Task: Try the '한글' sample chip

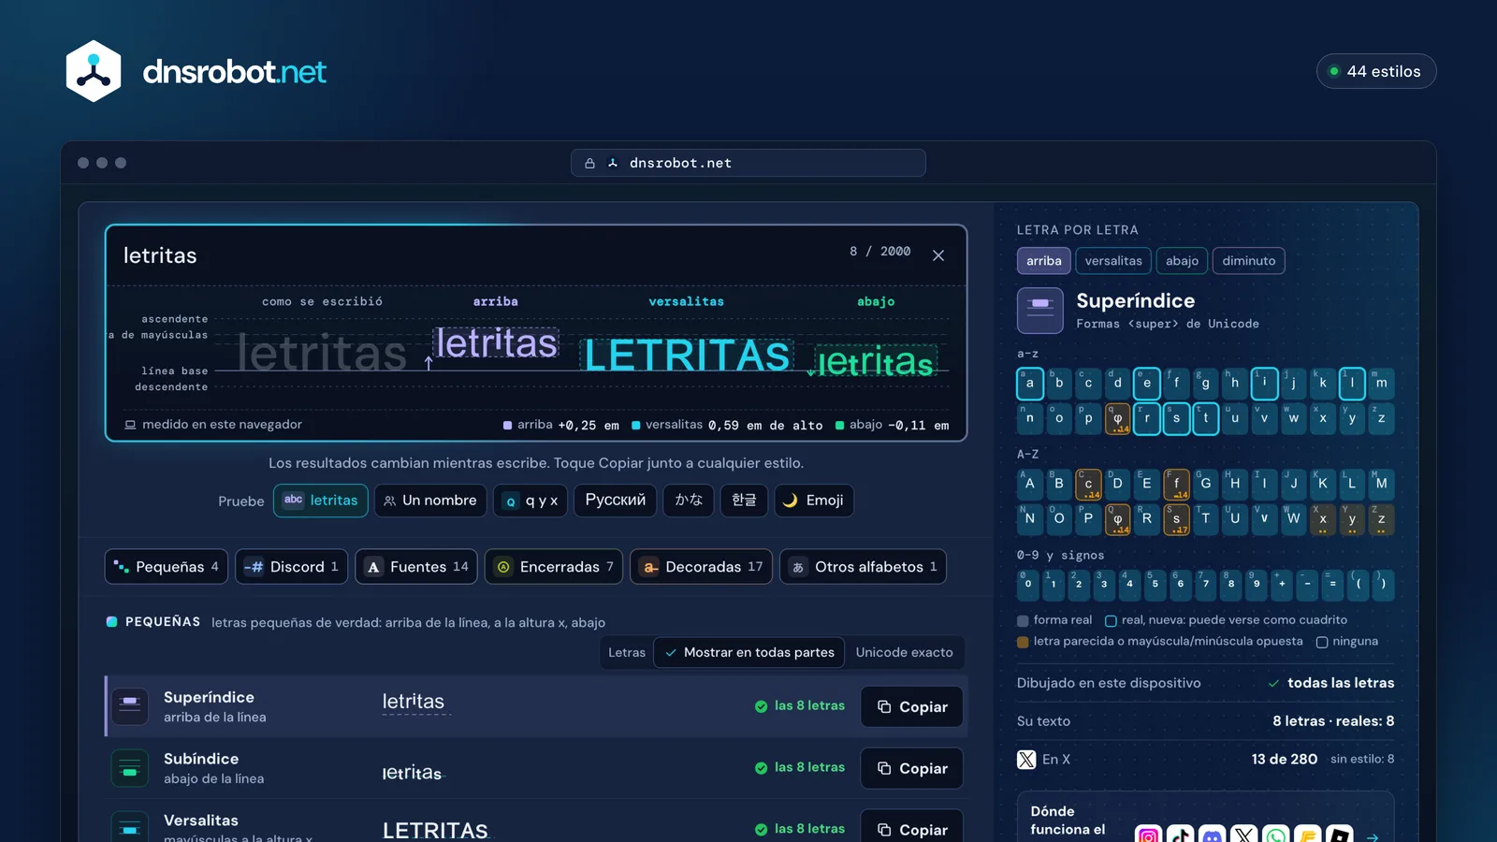Action: (745, 501)
